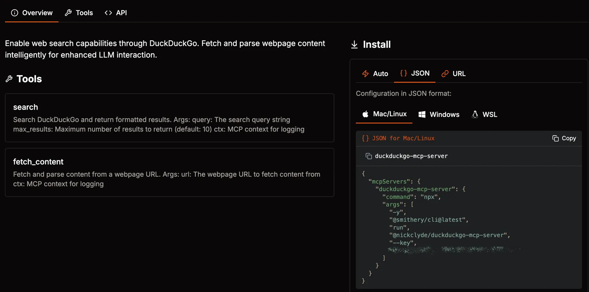Screen dimensions: 589x292
Task: Open the Overview tab
Action: click(x=32, y=13)
